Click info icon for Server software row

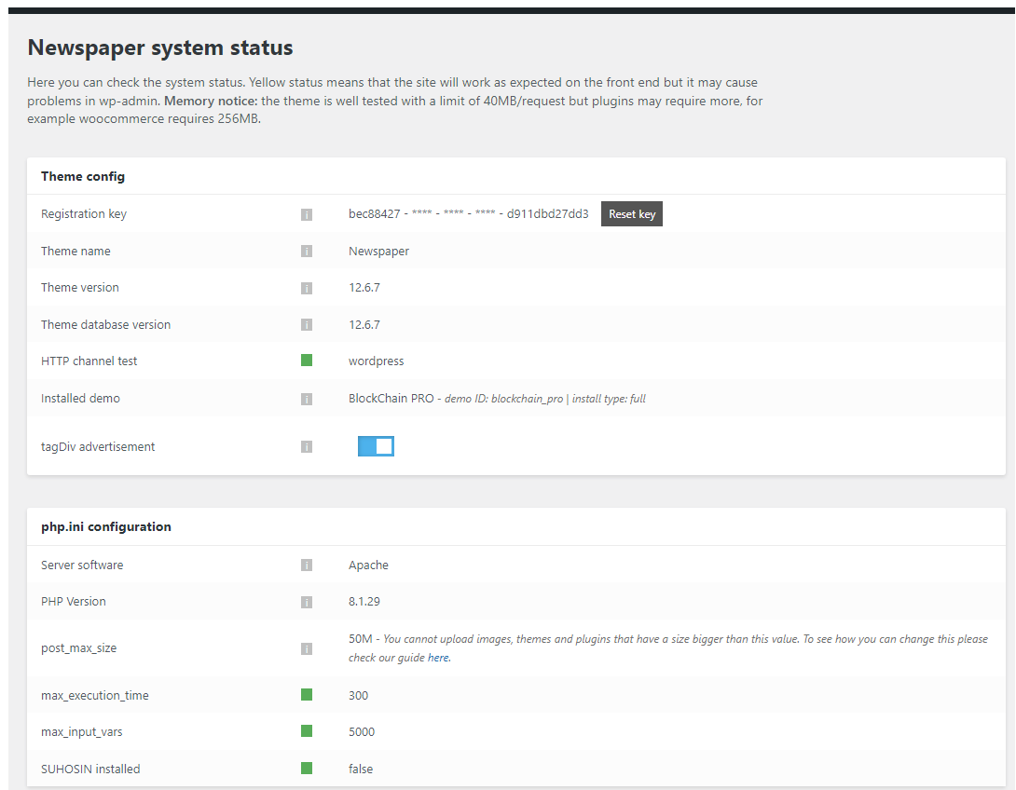coord(307,565)
